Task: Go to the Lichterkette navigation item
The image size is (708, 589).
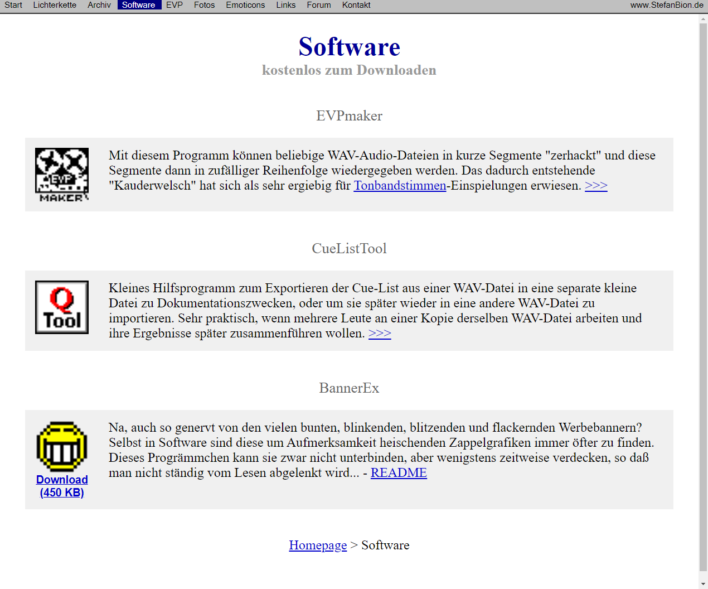Action: [x=55, y=5]
